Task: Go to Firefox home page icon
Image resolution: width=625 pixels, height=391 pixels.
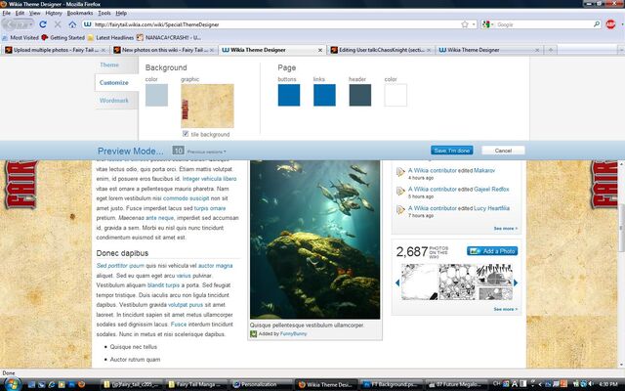Action: point(72,24)
